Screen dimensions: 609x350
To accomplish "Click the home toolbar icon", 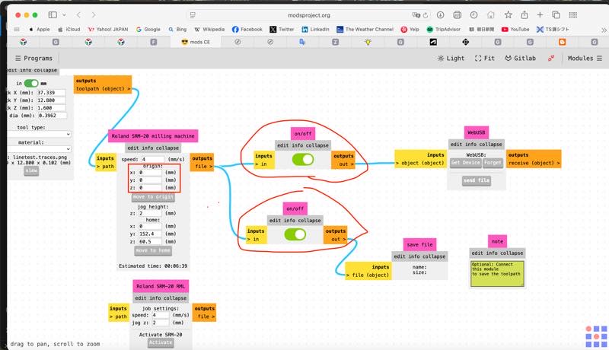I will coord(491,14).
